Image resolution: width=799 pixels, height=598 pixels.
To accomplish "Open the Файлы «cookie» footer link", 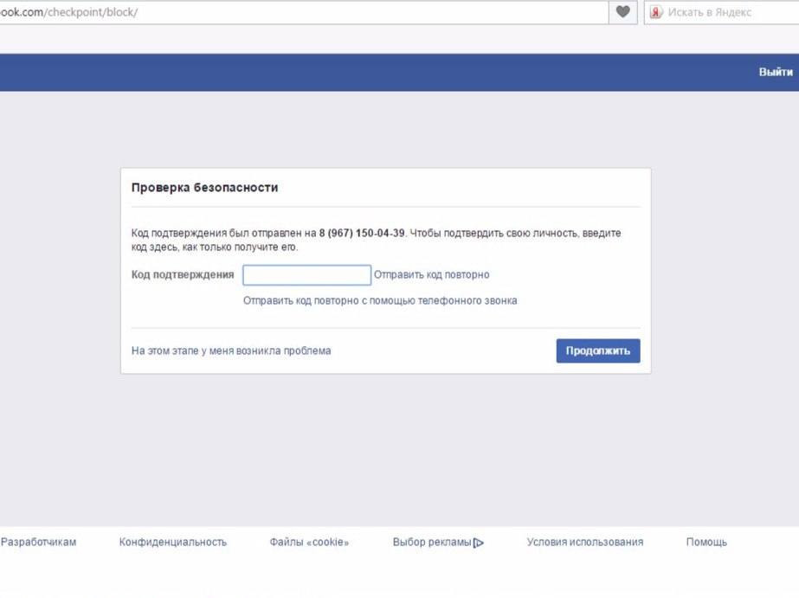I will [x=309, y=543].
